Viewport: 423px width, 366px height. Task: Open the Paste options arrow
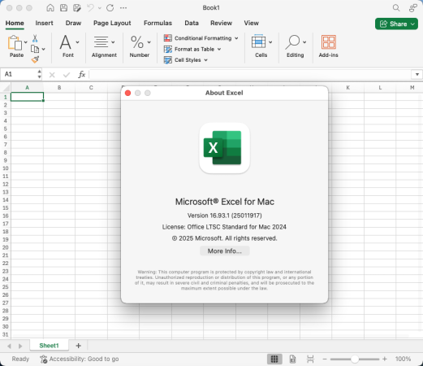(25, 42)
